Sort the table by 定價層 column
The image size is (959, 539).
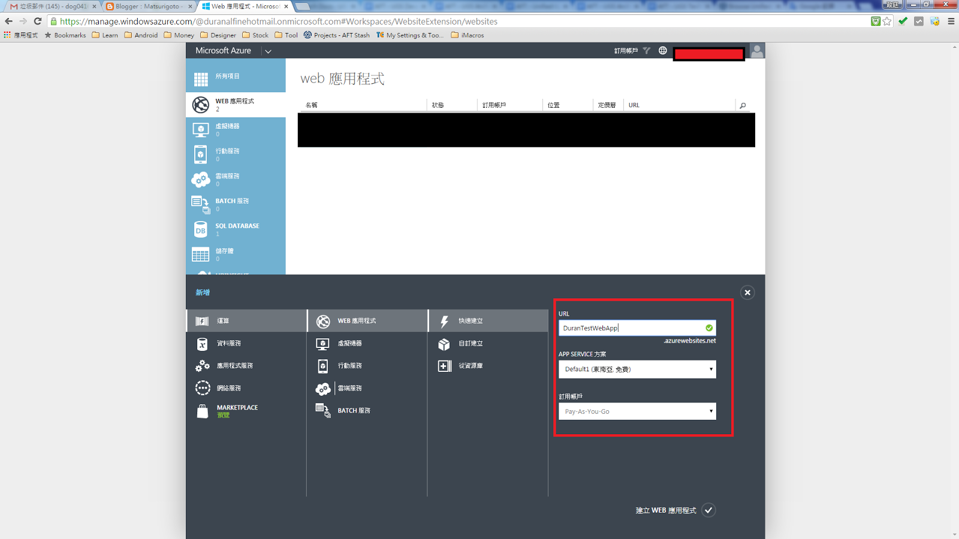click(x=607, y=105)
